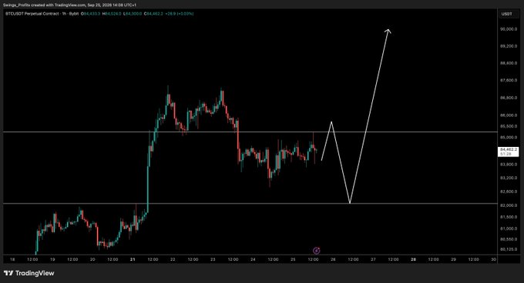Click the 83,200.0 price axis label
Screen dimensions: 524x283
coord(509,178)
